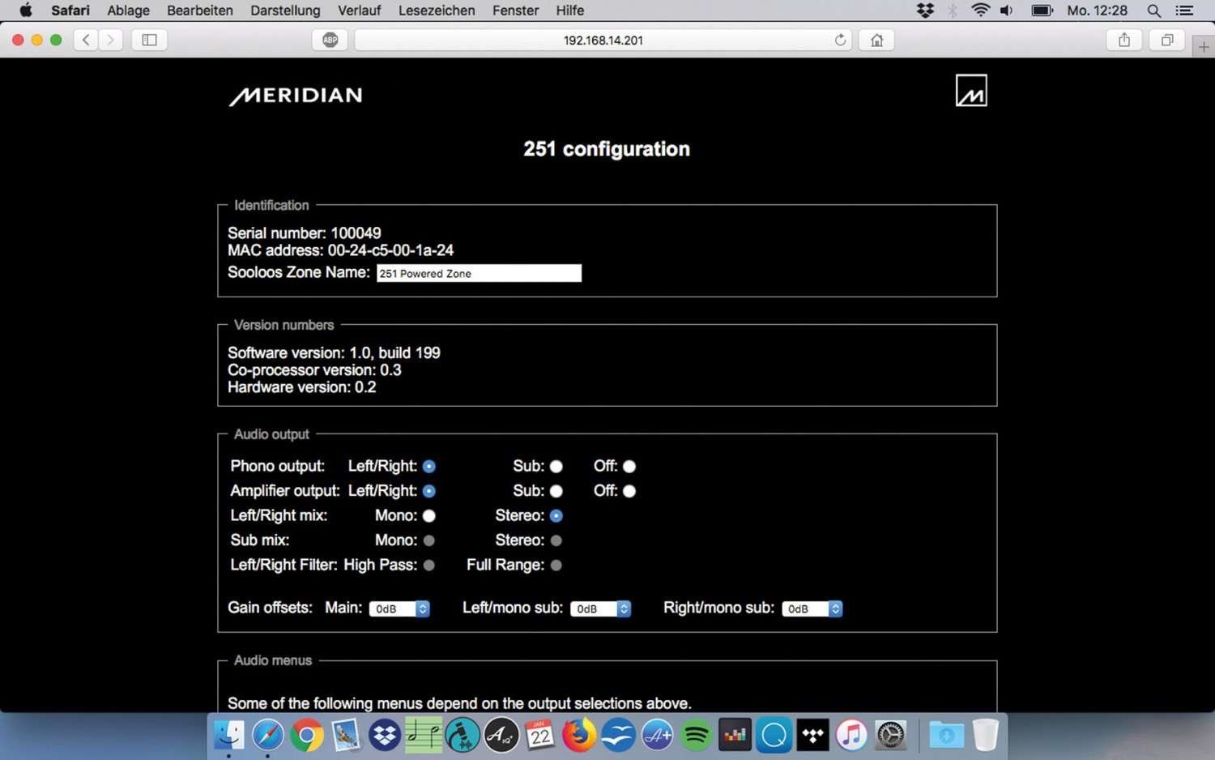Launch Firefox from the dock
Viewport: 1215px width, 760px height.
point(579,735)
